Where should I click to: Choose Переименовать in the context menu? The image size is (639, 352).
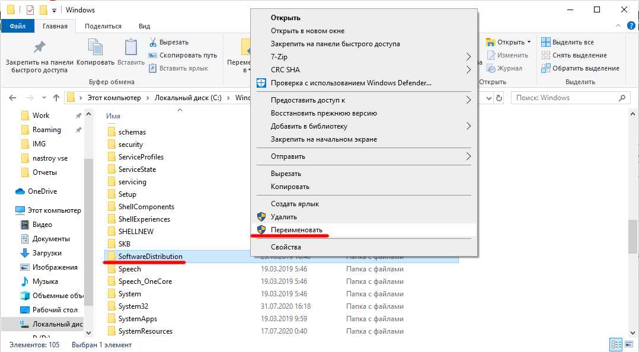296,230
